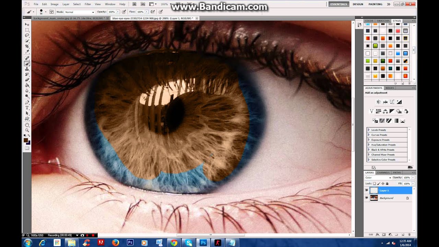Image resolution: width=439 pixels, height=247 pixels.
Task: Expand Black & White Presets list
Action: 369,150
